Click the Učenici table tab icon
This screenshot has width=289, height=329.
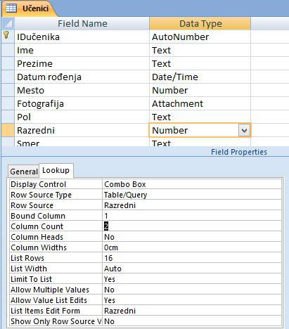pyautogui.click(x=11, y=8)
